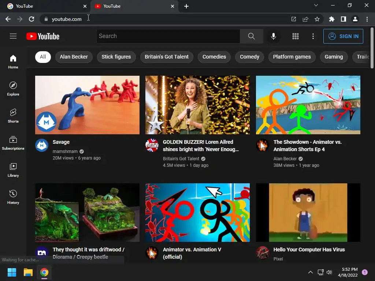This screenshot has width=375, height=281.
Task: Open File Explorer from taskbar
Action: pos(28,272)
